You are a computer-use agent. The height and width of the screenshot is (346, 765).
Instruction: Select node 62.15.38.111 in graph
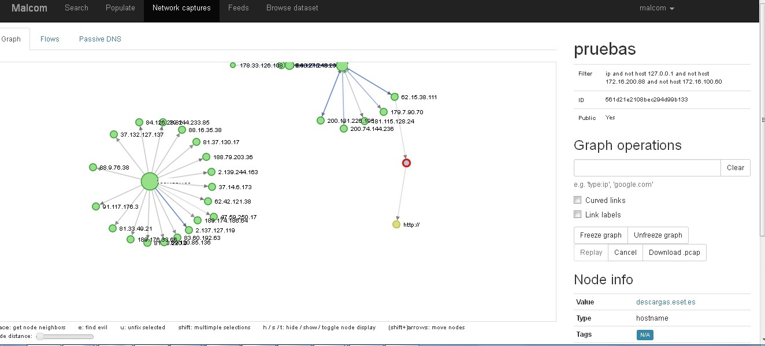tap(395, 97)
